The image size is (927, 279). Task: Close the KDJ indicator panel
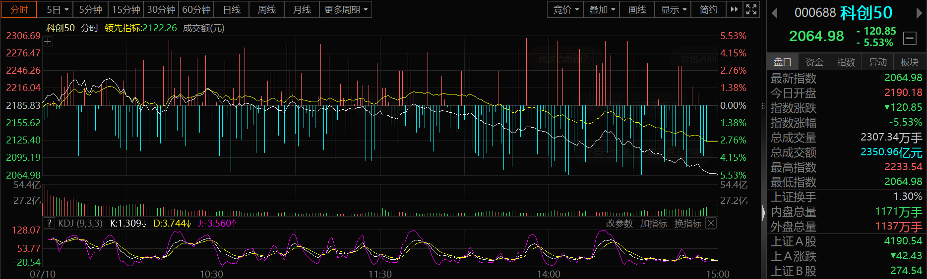[711, 223]
